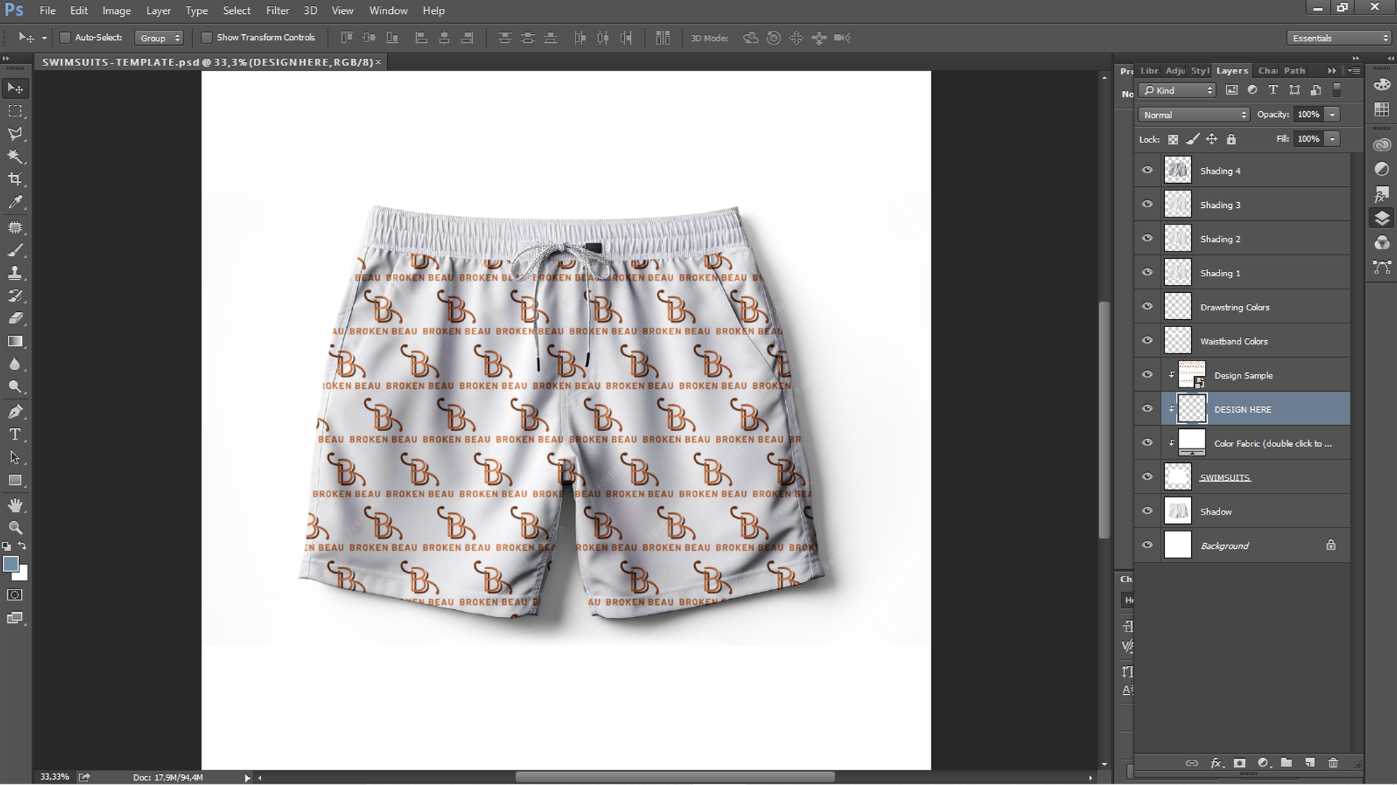Open the layer filter Kind dropdown
The width and height of the screenshot is (1397, 785).
tap(1177, 90)
